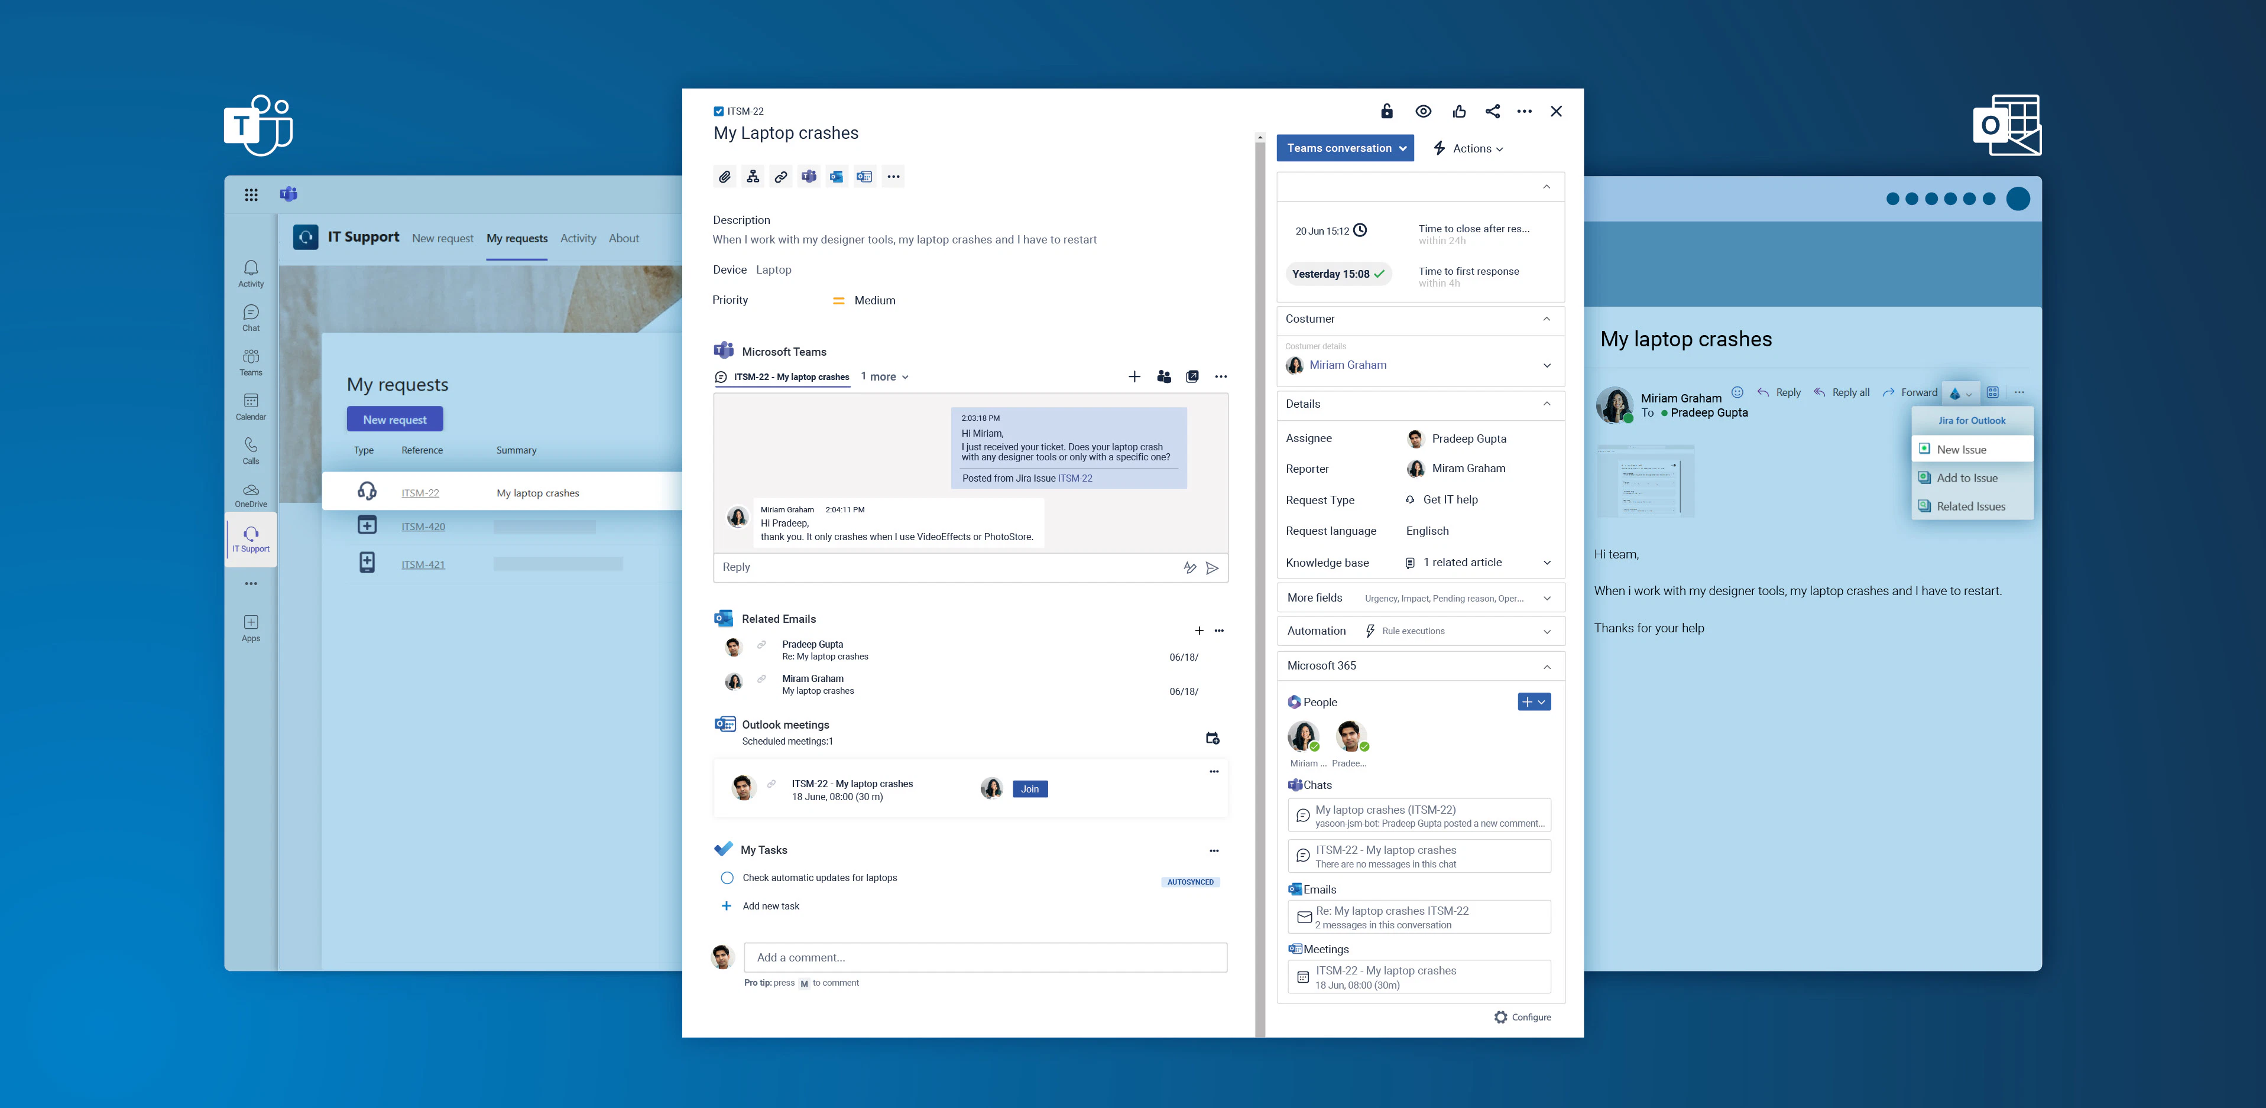Click the Microsoft Teams icon in the issue toolbar

pyautogui.click(x=809, y=176)
